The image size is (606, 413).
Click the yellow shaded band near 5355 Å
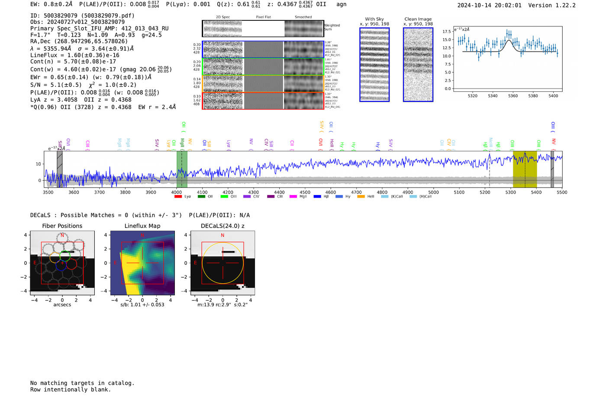point(525,169)
